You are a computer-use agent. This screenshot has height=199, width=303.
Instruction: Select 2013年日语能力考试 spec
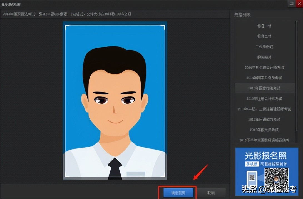coord(265,120)
